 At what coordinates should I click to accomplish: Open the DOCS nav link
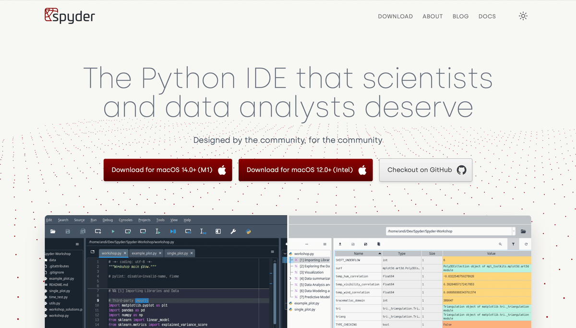[487, 16]
